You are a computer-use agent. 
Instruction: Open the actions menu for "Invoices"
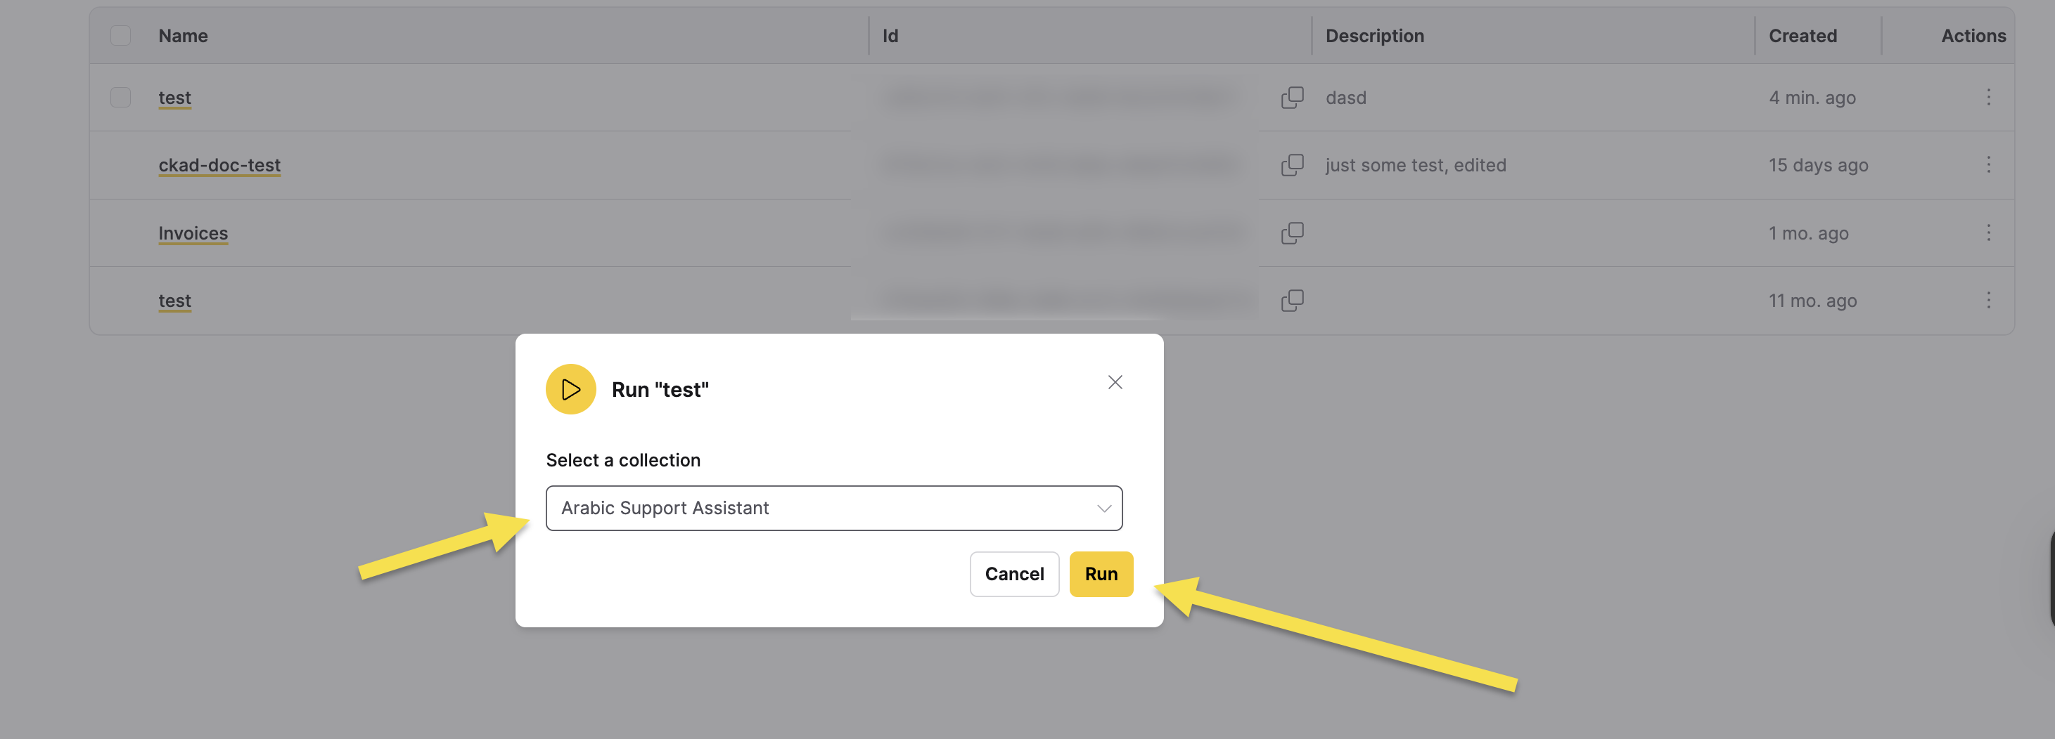tap(1989, 233)
